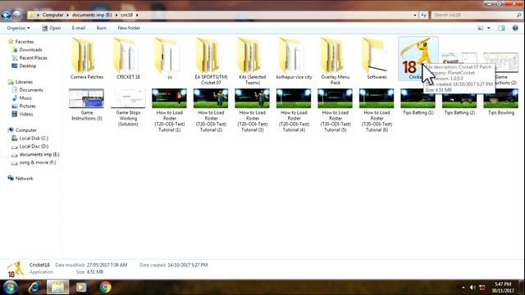This screenshot has width=525, height=295.
Task: Open kolhapur vice city folder
Action: (294, 58)
